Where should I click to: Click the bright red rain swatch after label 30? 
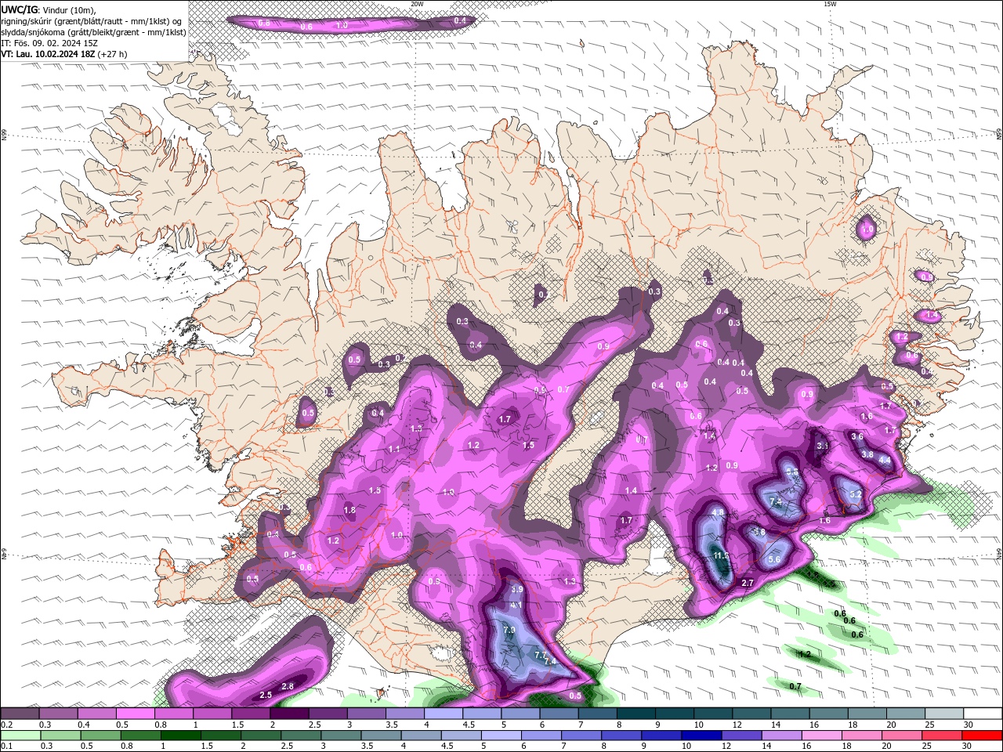coord(983,735)
